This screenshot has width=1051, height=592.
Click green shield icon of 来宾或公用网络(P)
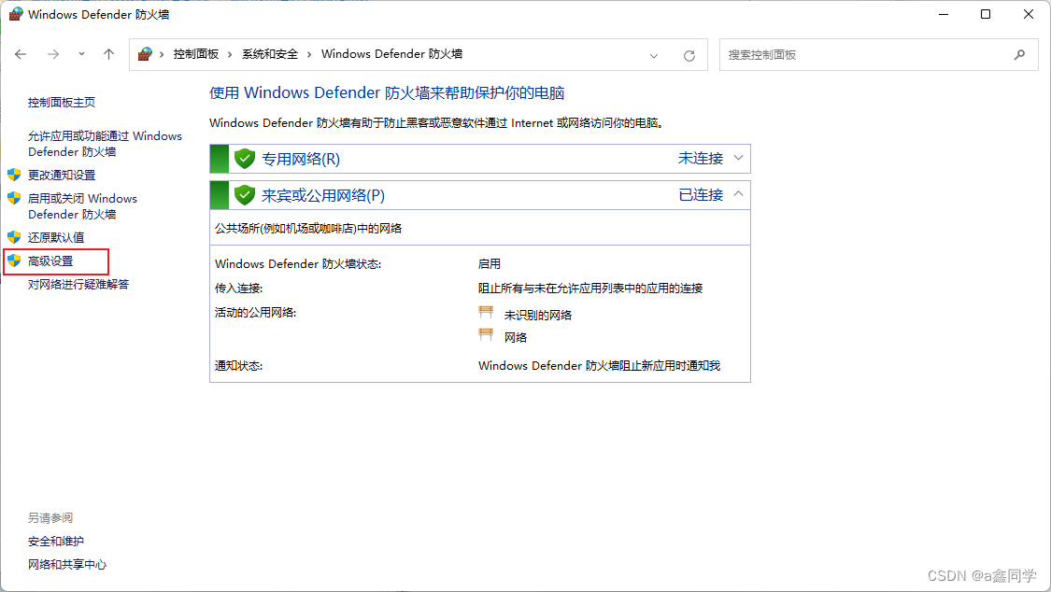[245, 195]
